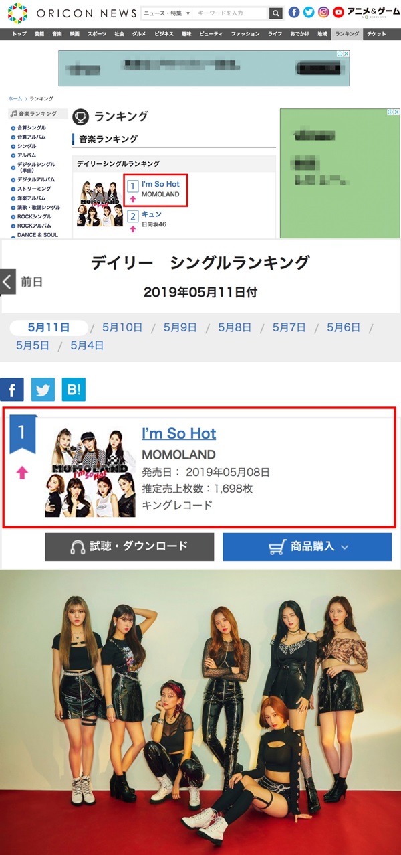Screen dimensions: 401x855
Task: Open the 音楽 tab in navigation bar
Action: (x=57, y=33)
